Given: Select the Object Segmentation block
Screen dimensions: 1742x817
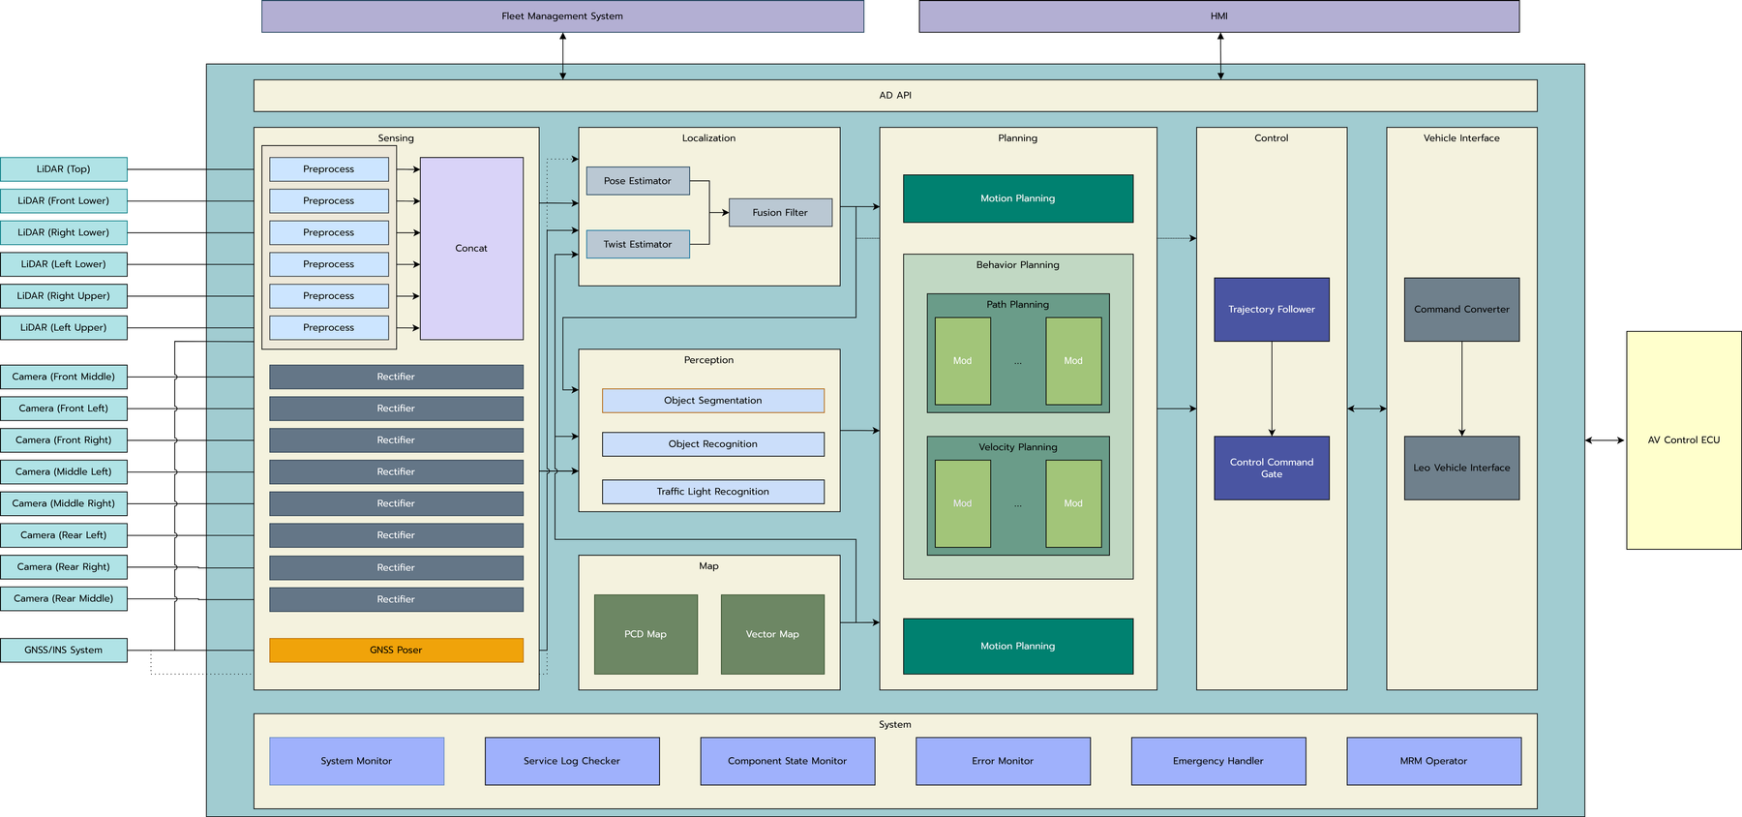Looking at the screenshot, I should (x=712, y=401).
